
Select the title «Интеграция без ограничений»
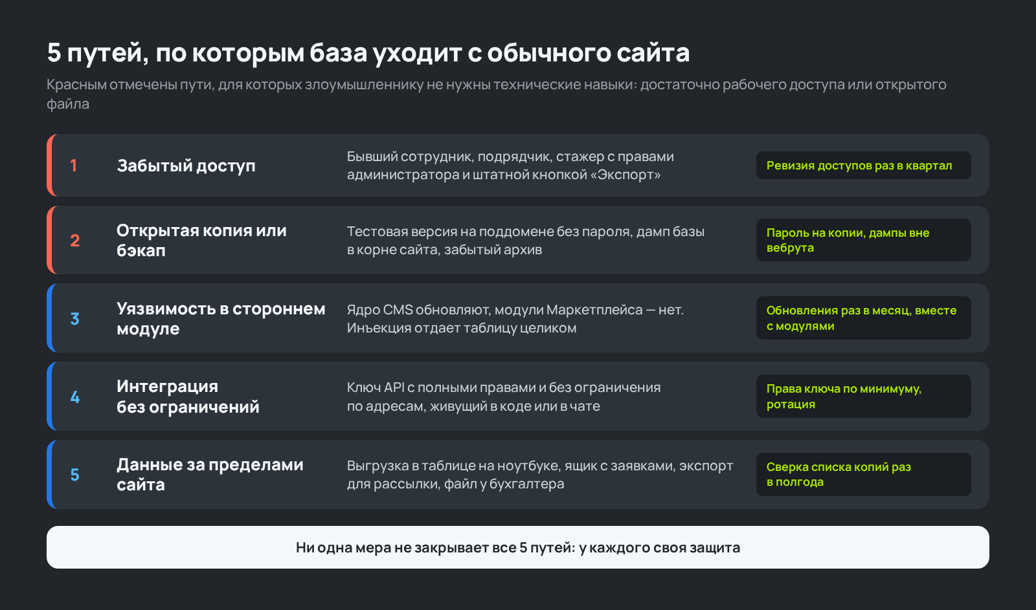coord(188,397)
